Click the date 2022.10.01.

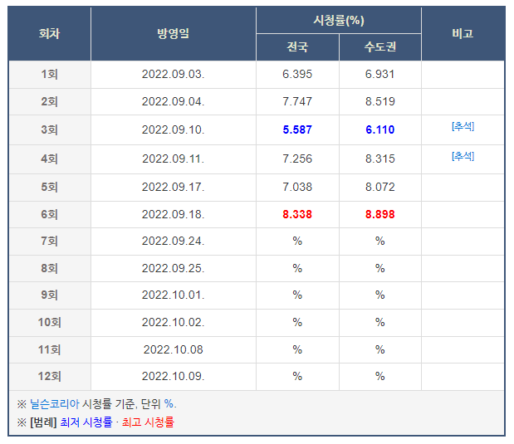[173, 295]
